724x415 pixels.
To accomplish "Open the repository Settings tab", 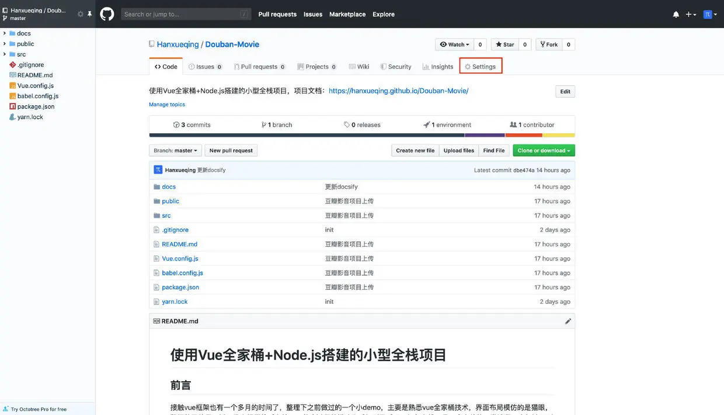I will (481, 67).
